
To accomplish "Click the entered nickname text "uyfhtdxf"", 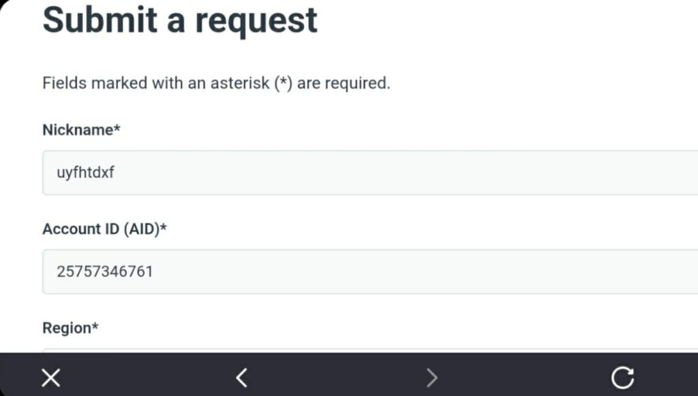I will tap(85, 172).
